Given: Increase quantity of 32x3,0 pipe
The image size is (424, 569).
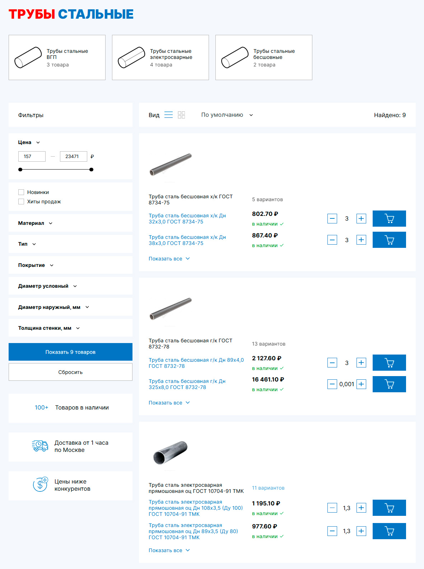Looking at the screenshot, I should pyautogui.click(x=361, y=218).
